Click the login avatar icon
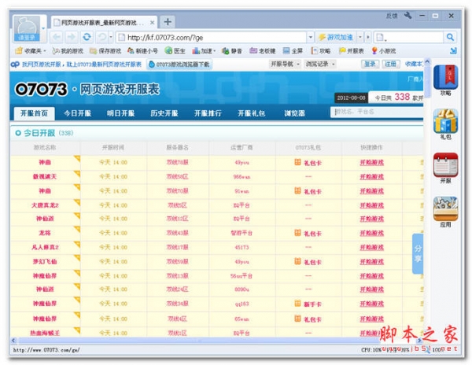472x365 pixels. point(28,28)
